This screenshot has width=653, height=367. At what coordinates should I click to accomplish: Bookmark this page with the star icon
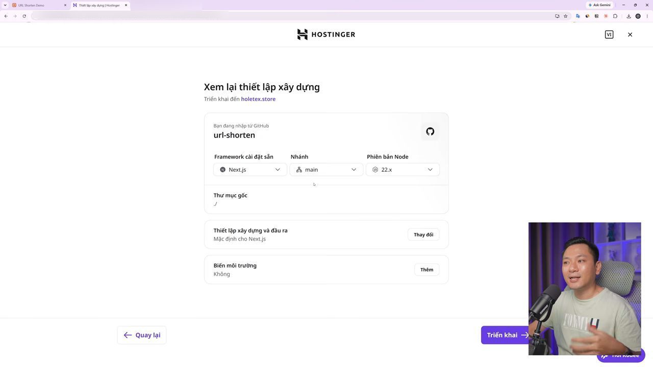[565, 16]
